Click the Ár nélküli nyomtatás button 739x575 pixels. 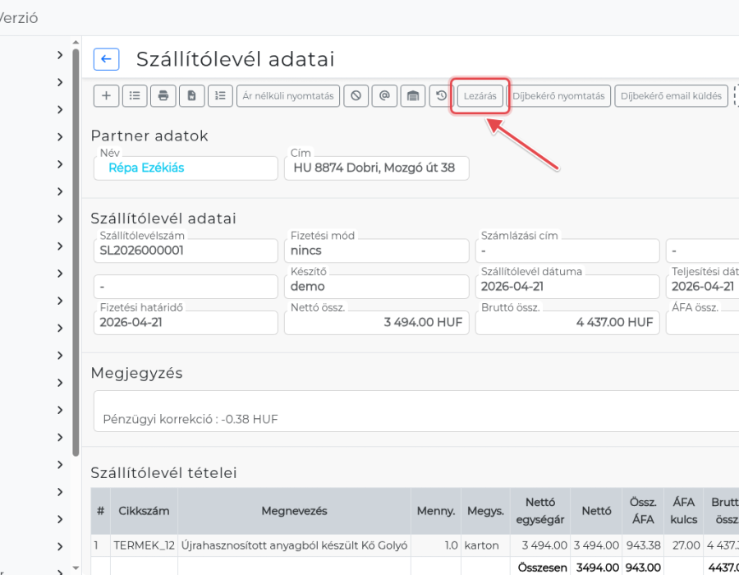[288, 96]
